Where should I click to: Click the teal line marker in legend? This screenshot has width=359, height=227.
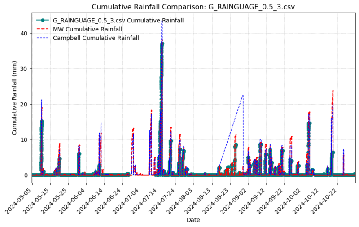(x=43, y=20)
